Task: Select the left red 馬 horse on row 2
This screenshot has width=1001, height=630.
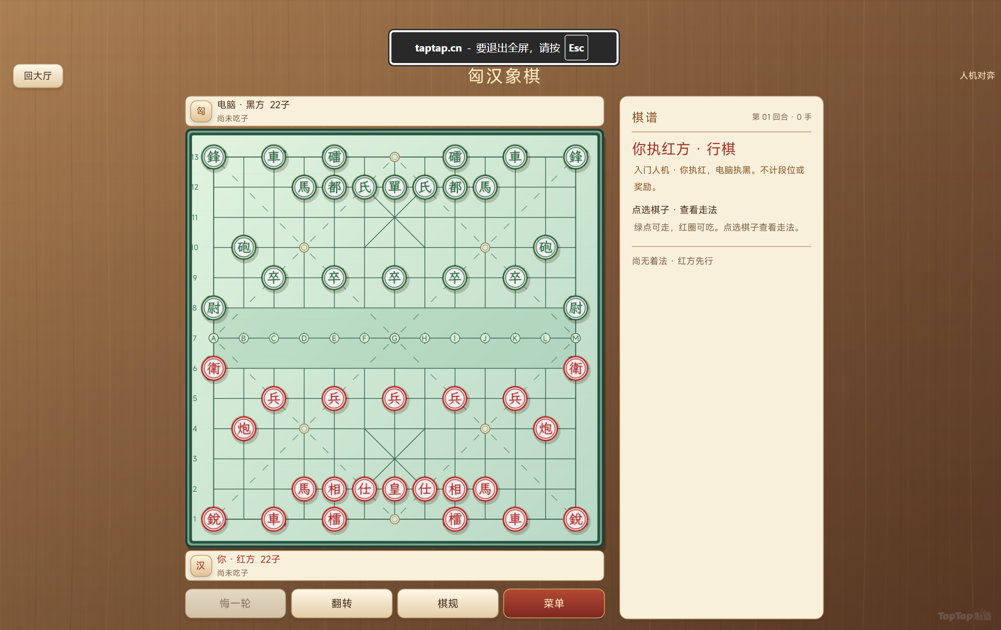Action: point(304,489)
